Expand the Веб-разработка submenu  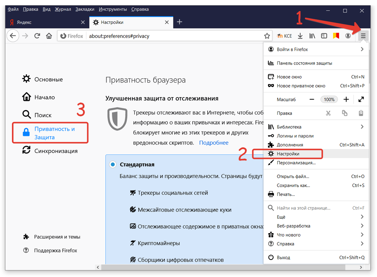pos(362,226)
